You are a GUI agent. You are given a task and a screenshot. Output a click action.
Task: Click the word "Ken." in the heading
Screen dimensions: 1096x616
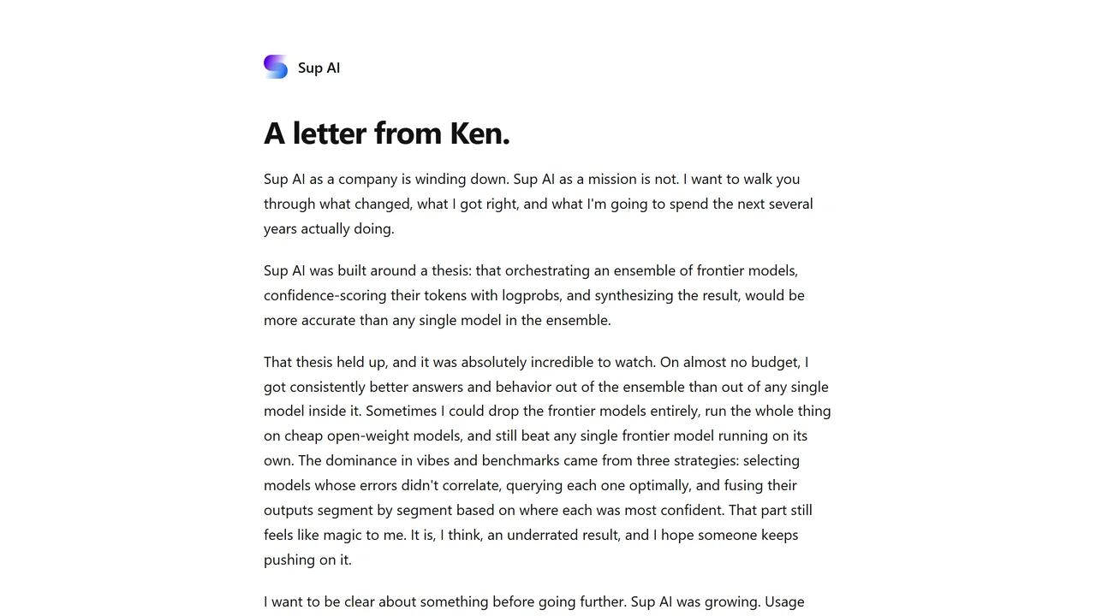pyautogui.click(x=479, y=133)
